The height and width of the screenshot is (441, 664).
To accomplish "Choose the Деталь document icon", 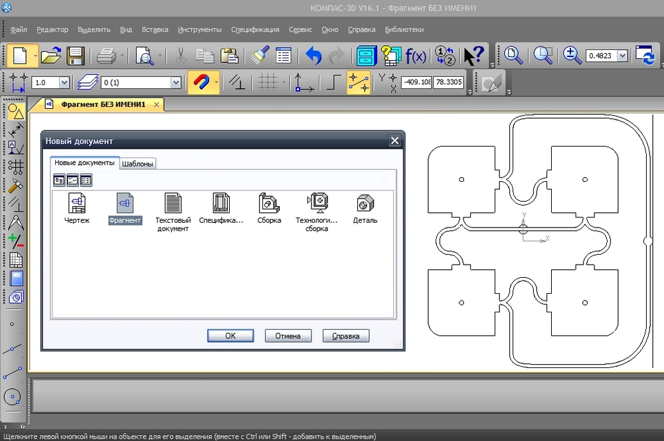I will pyautogui.click(x=365, y=204).
